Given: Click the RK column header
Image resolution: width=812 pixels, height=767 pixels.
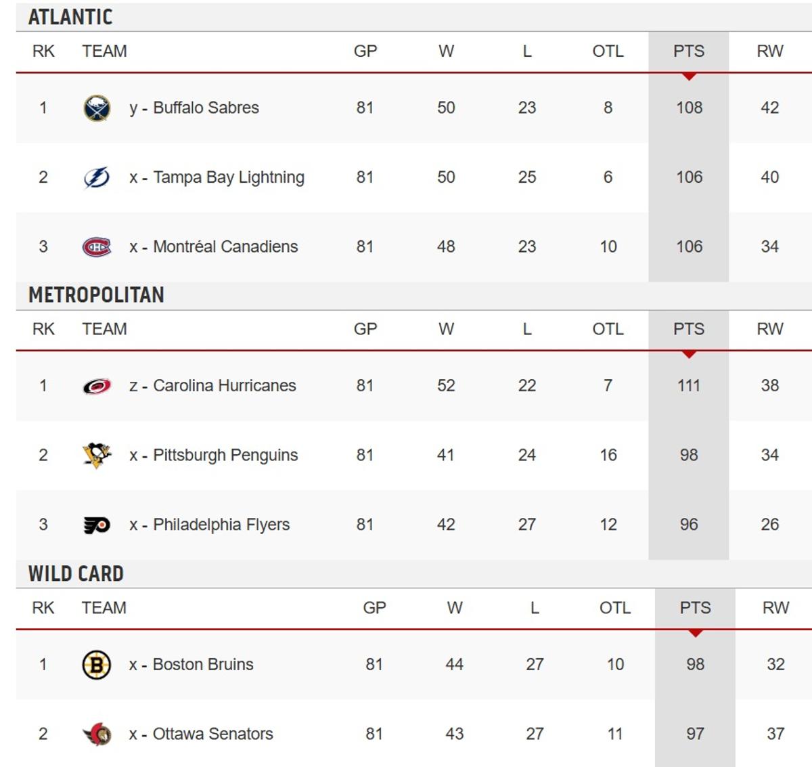Looking at the screenshot, I should pyautogui.click(x=42, y=51).
